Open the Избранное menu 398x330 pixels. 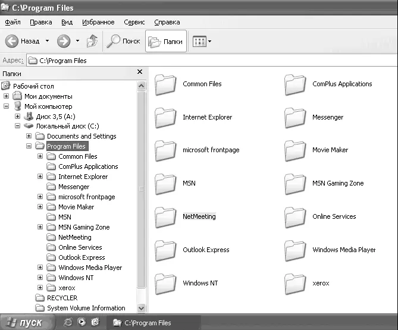point(98,22)
